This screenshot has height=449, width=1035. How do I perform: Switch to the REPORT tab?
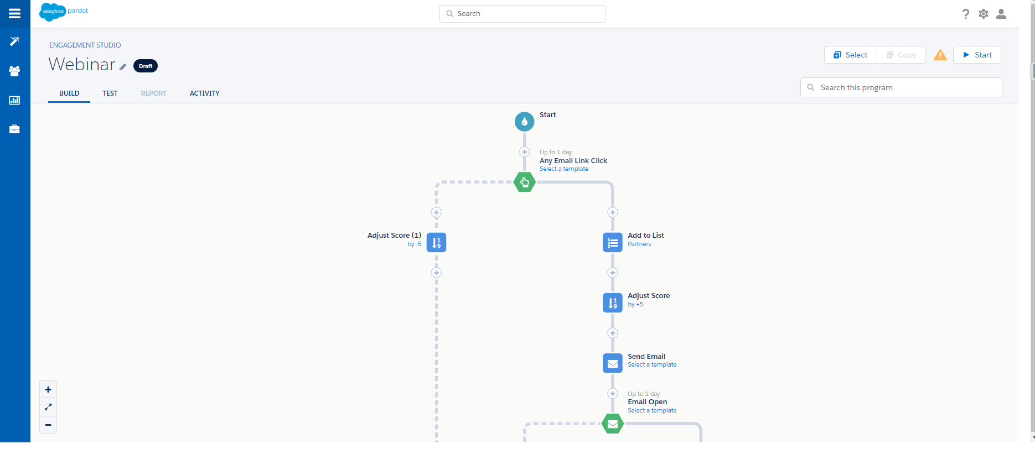pyautogui.click(x=154, y=93)
